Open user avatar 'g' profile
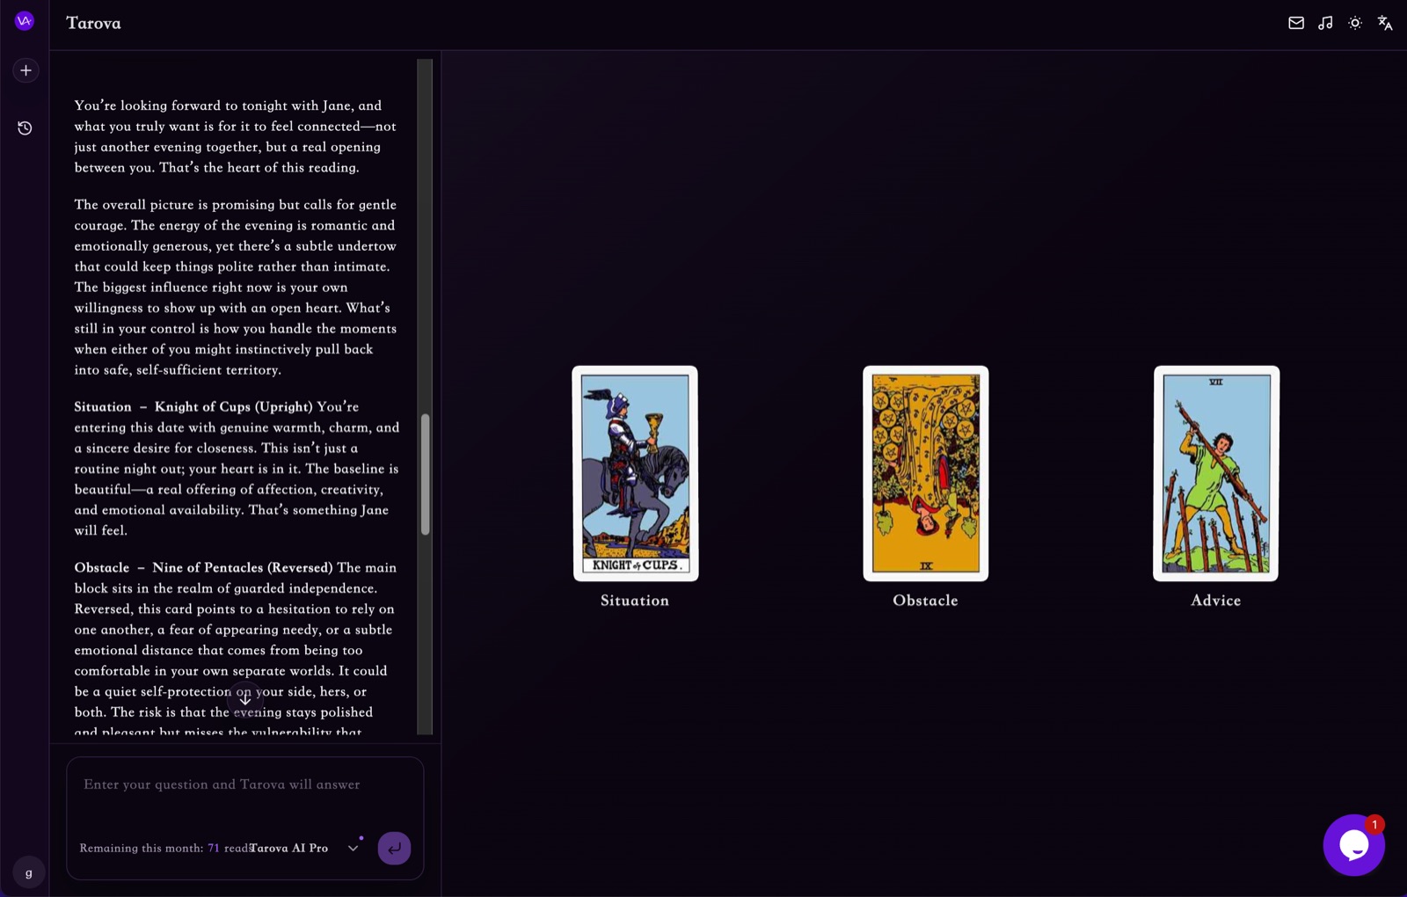Screen dimensions: 1407x897 [x=29, y=873]
